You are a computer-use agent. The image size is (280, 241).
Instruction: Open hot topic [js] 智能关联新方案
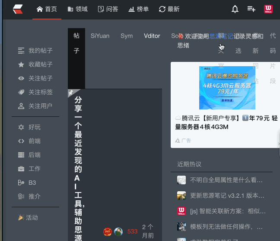click(x=228, y=211)
